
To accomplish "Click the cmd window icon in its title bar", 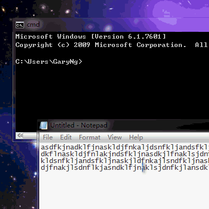I will [x=20, y=25].
